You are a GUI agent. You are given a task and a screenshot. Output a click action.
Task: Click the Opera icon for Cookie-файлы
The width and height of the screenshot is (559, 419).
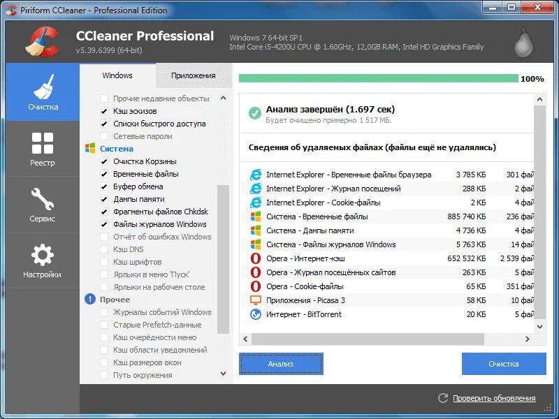[255, 286]
